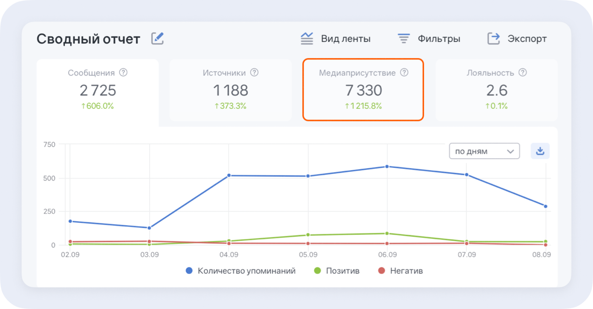The width and height of the screenshot is (593, 309).
Task: Toggle Позитив series in chart legend
Action: (337, 271)
